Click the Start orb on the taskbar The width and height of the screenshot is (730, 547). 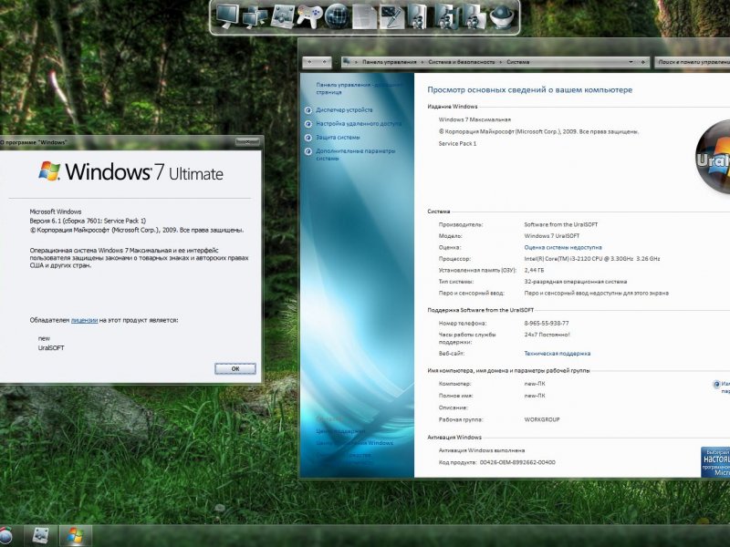[x=5, y=536]
